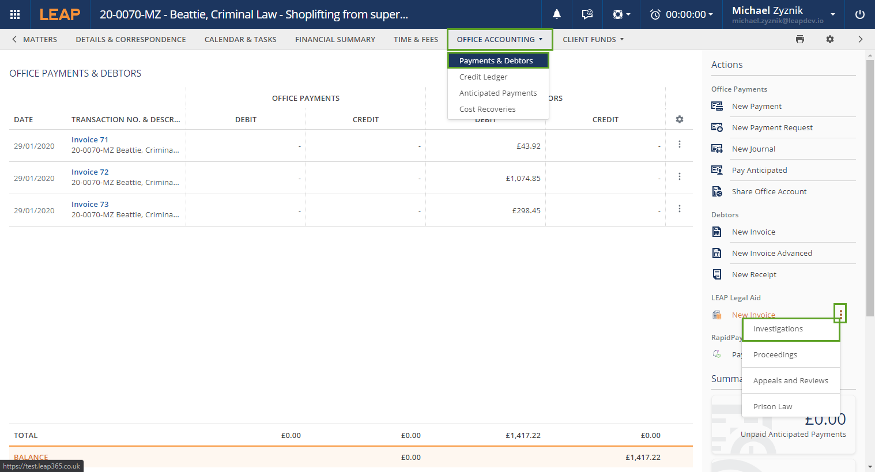Open row options for Invoice 72

click(x=679, y=176)
